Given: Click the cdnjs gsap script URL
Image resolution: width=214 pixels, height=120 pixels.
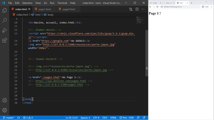Looking at the screenshot, I should point(91,33).
